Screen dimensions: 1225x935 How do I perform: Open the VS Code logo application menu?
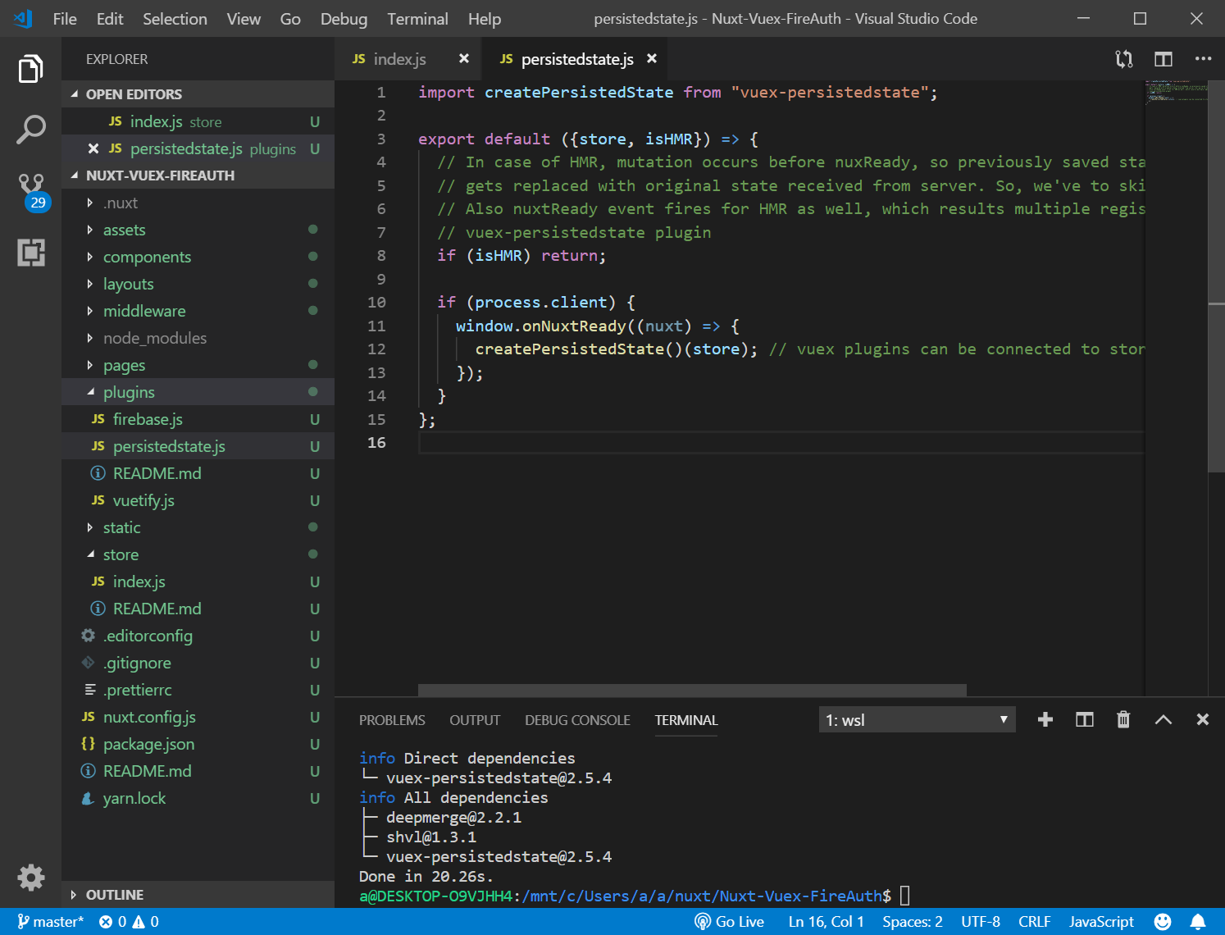(x=23, y=18)
